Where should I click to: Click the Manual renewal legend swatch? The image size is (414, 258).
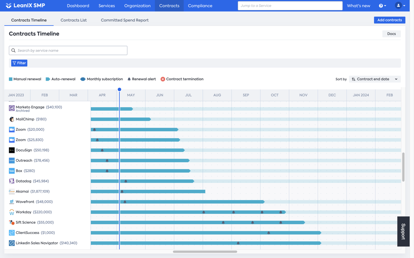tap(10, 79)
